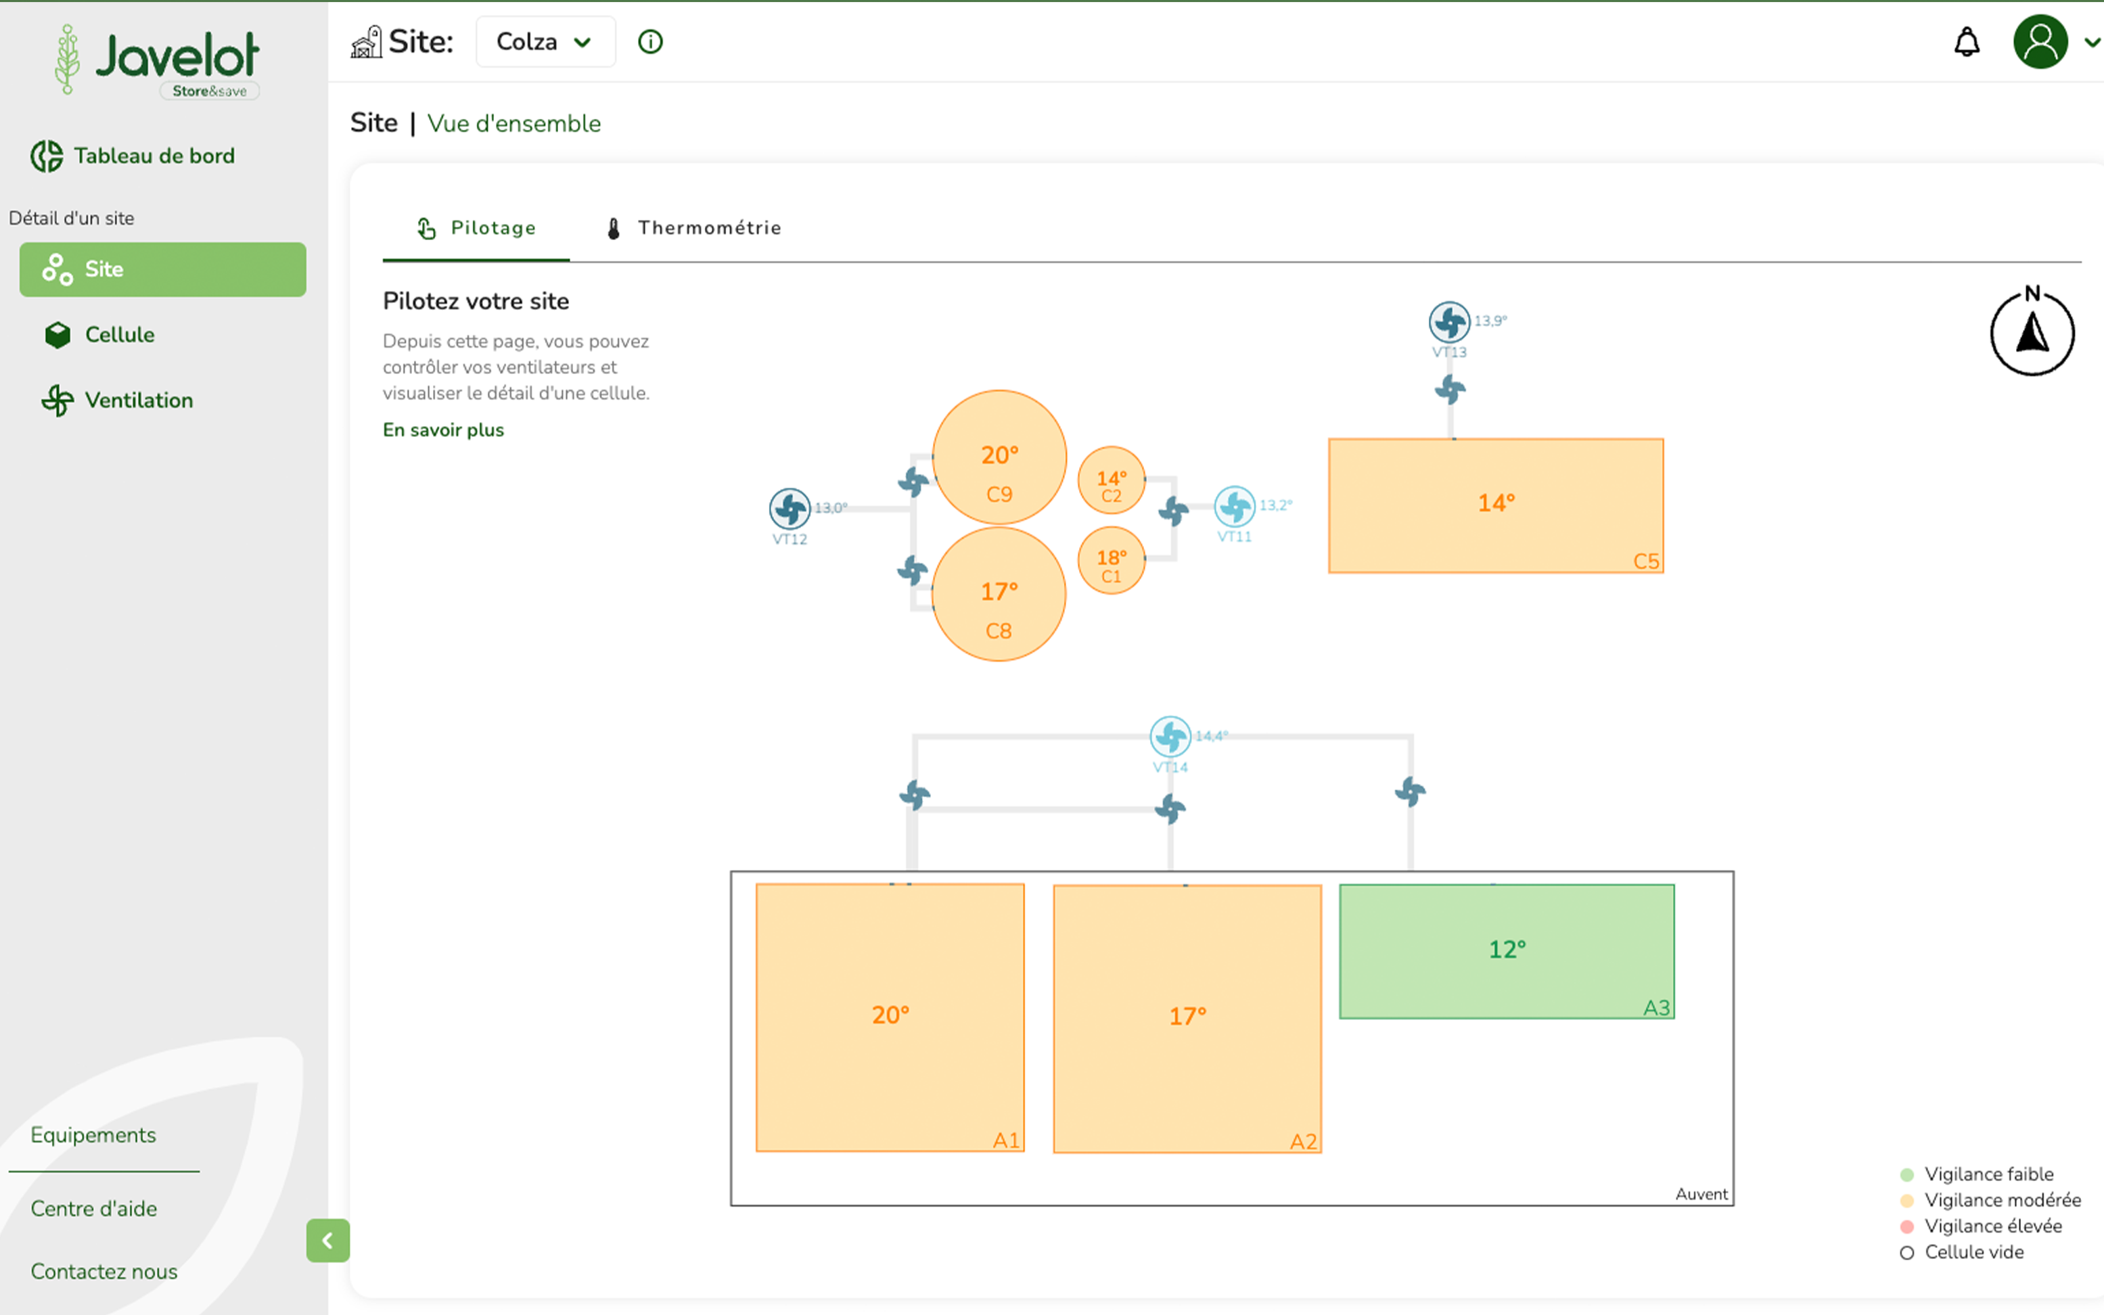Click fan above cell A1

914,795
